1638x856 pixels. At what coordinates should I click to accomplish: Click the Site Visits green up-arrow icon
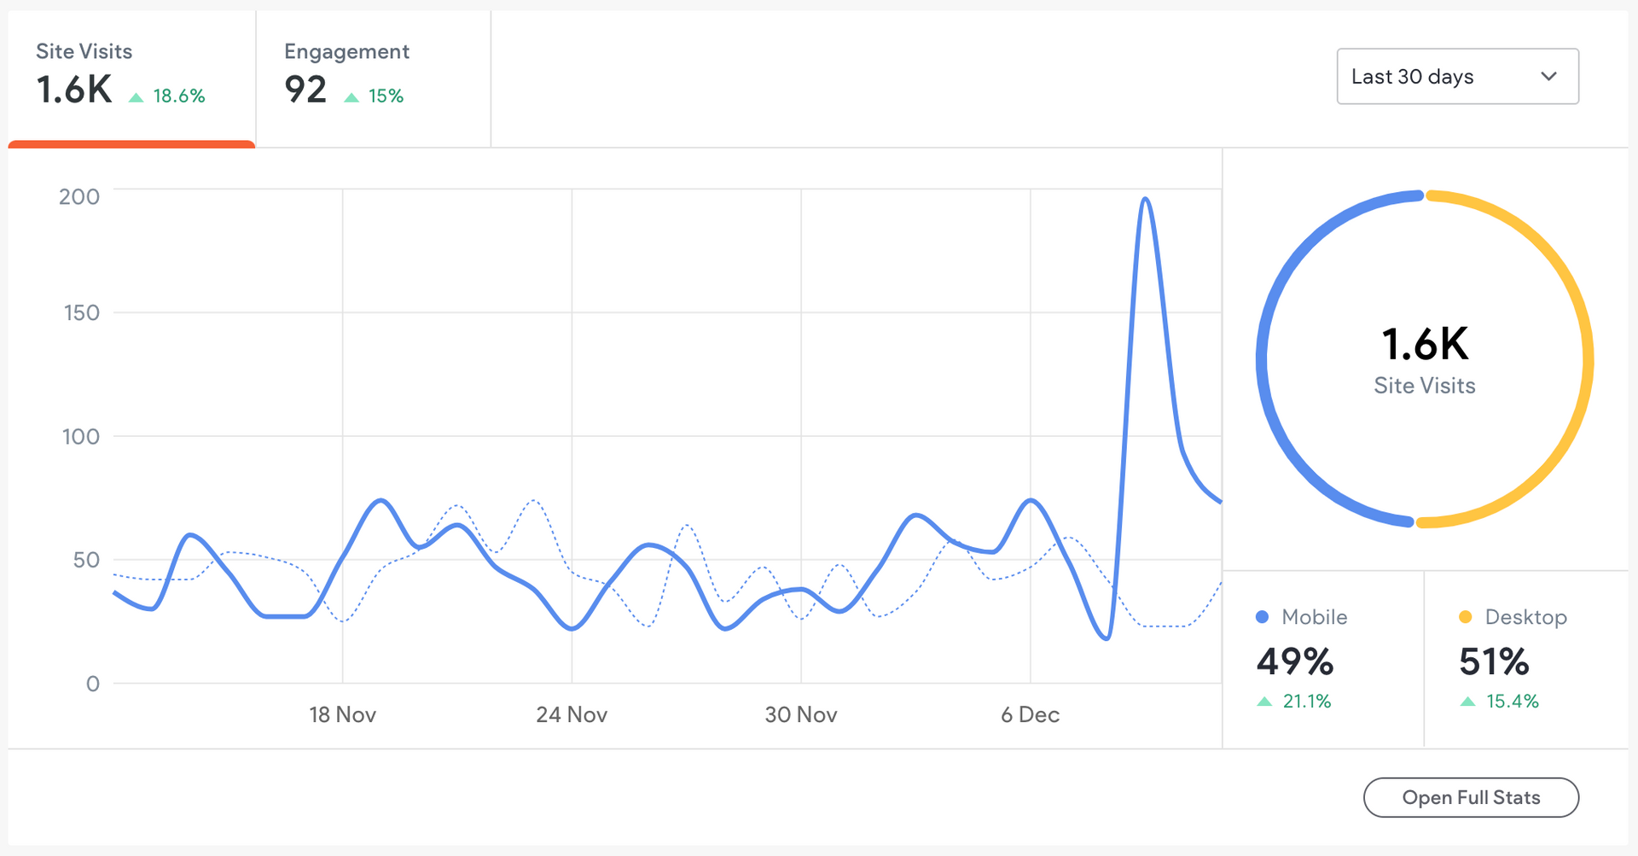click(x=136, y=97)
